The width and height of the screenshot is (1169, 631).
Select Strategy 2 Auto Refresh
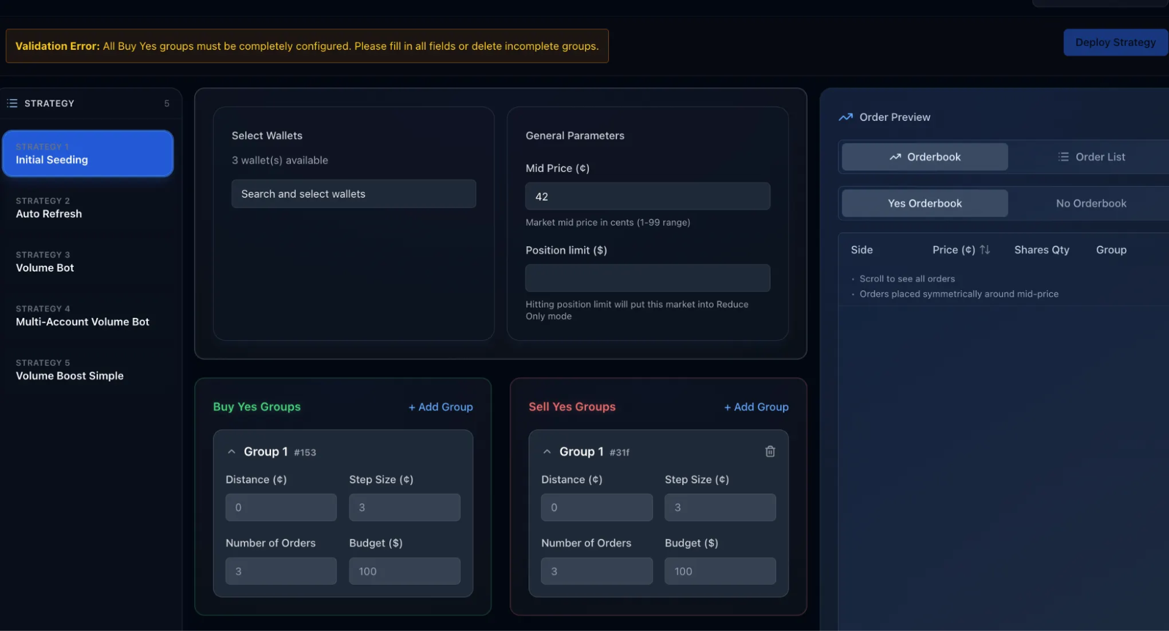pyautogui.click(x=88, y=208)
